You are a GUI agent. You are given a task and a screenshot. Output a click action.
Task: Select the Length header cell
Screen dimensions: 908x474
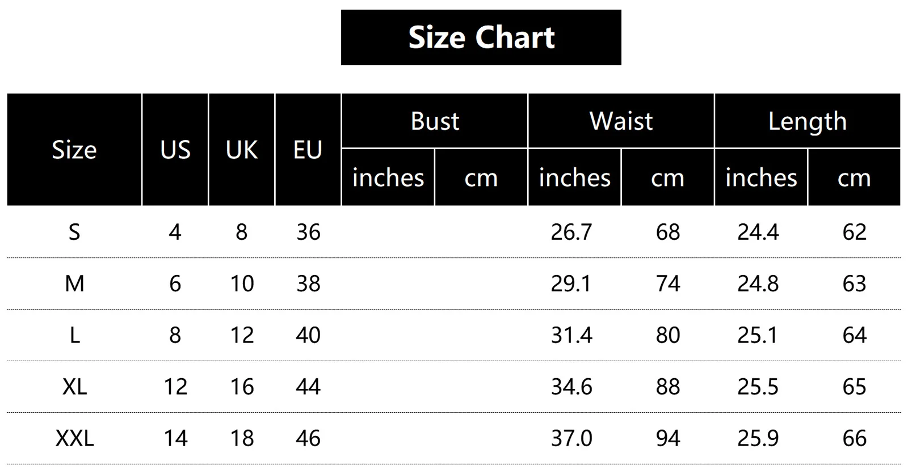(x=807, y=121)
